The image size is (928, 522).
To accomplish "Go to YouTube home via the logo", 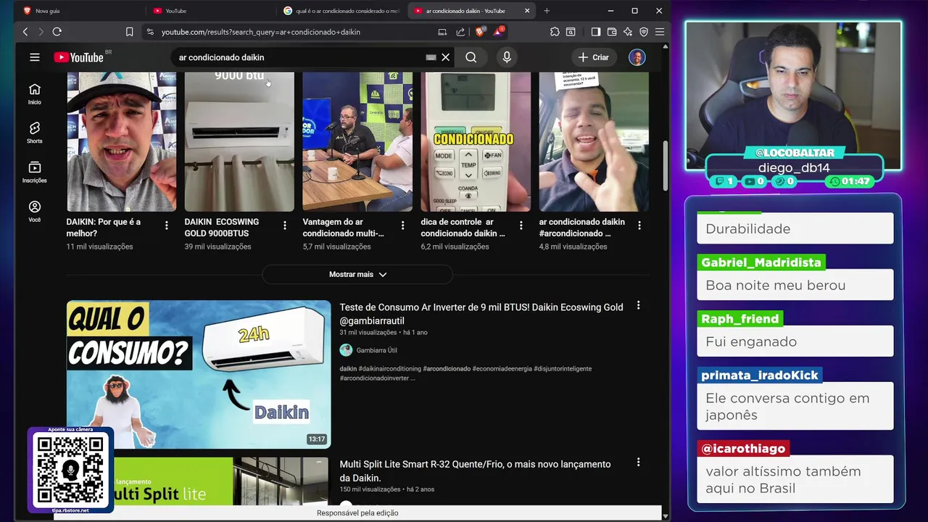I will coord(78,57).
